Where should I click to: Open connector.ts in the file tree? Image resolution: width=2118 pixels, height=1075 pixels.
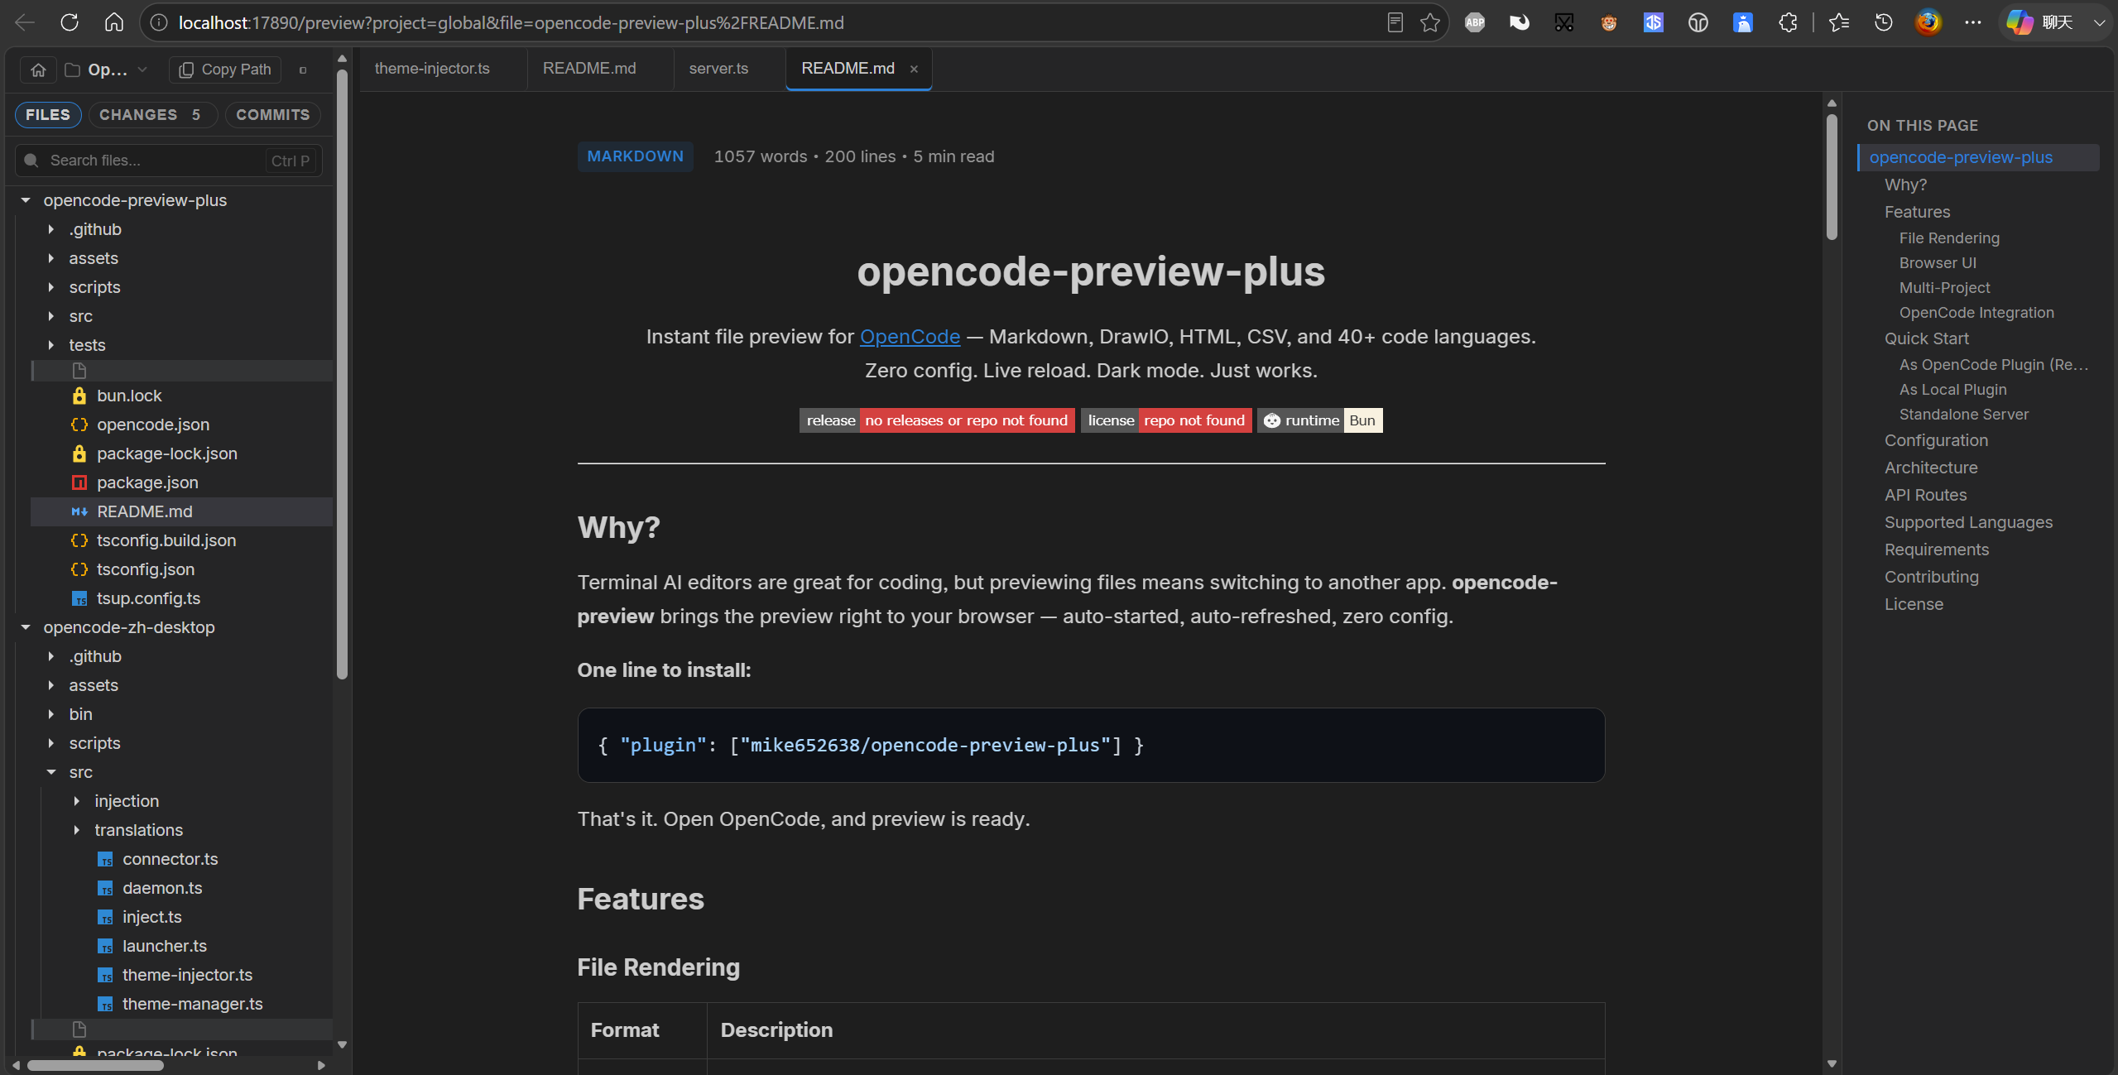click(x=170, y=859)
